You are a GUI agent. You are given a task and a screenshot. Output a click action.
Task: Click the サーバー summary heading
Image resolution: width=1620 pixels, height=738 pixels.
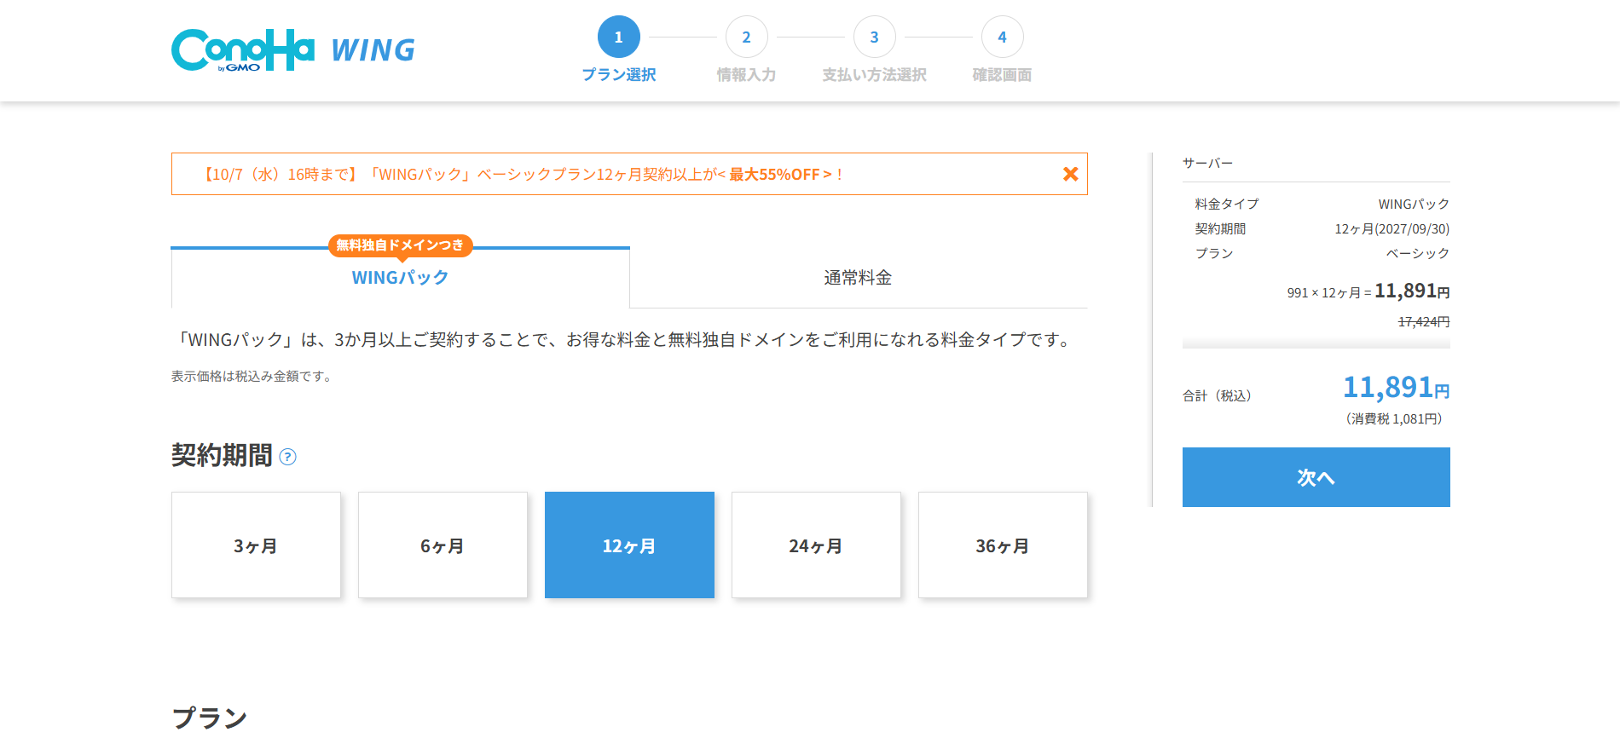point(1207,164)
